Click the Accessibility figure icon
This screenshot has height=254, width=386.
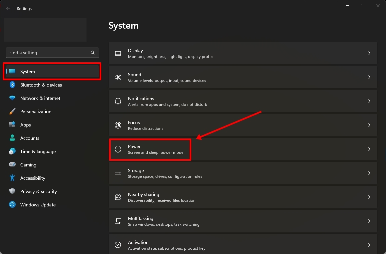coord(12,178)
